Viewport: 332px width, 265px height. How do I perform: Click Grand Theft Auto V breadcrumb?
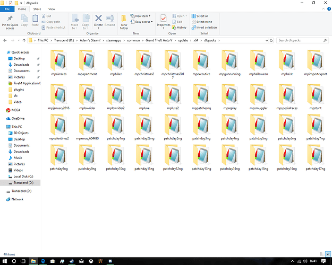(159, 40)
